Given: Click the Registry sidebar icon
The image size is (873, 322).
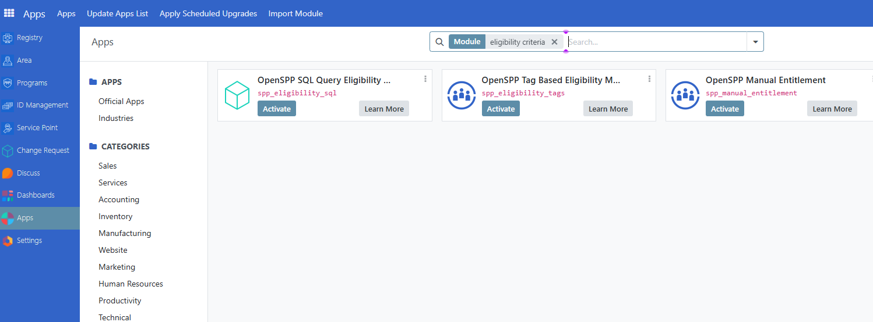Looking at the screenshot, I should coord(8,38).
